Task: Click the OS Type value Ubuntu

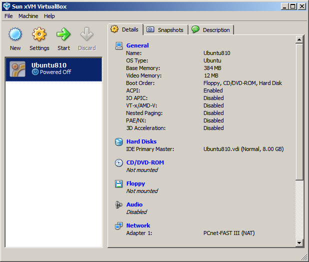Action: [x=212, y=60]
